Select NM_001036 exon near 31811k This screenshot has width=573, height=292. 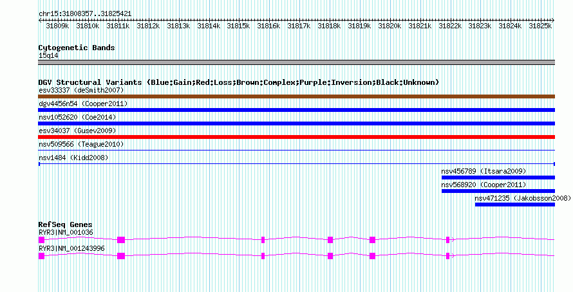[x=121, y=240]
